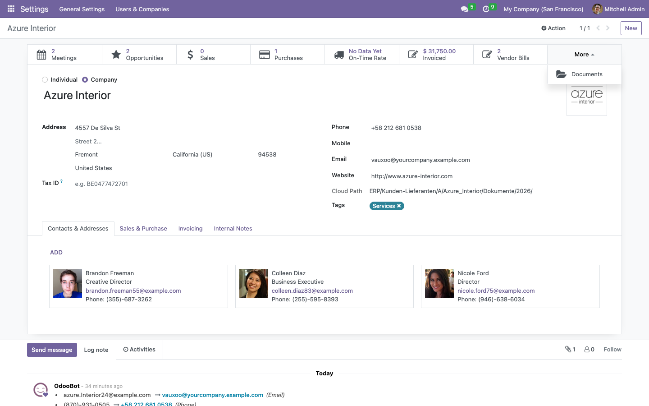Open Nicole Ford's contact photo
649x406 pixels.
(439, 283)
